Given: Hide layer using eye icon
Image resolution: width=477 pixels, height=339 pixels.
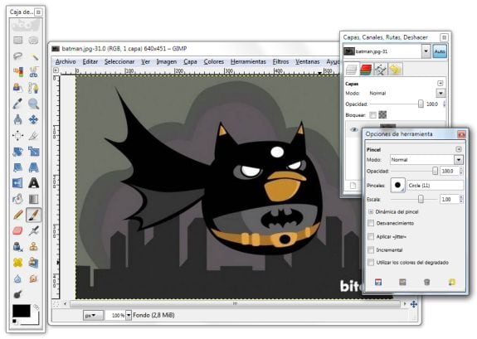Looking at the screenshot, I should tap(353, 129).
